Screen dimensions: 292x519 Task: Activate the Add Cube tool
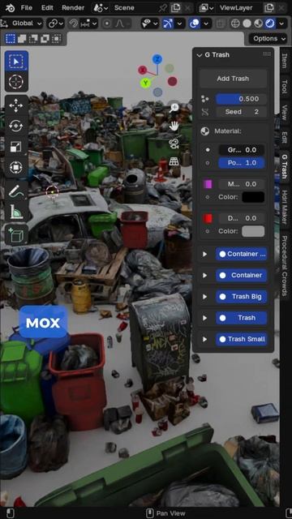point(16,235)
